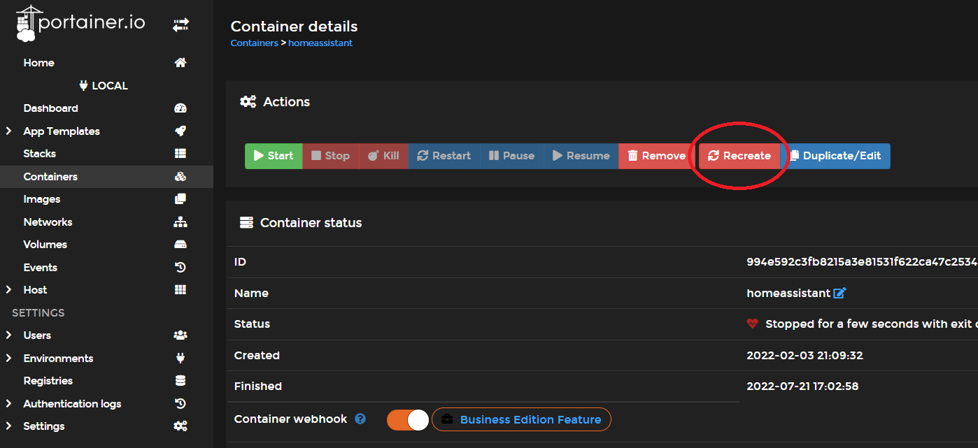
Task: Open Registries in the sidebar
Action: click(x=48, y=381)
